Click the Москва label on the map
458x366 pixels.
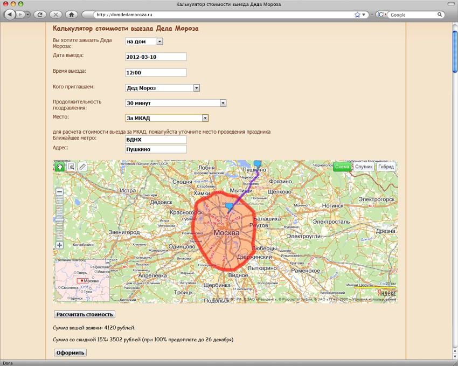(227, 233)
